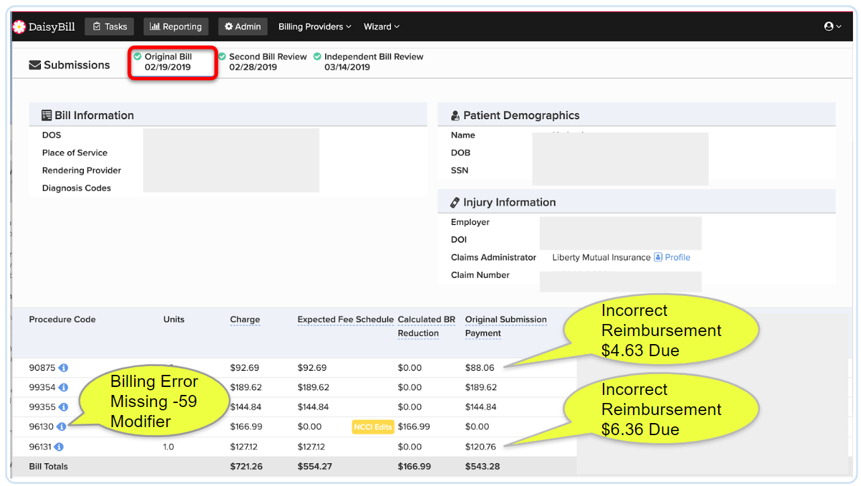Expand the Wizard dropdown menu
861x486 pixels.
(381, 27)
